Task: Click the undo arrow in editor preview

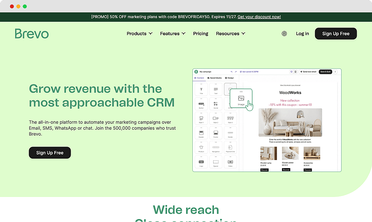Action: tap(231, 72)
